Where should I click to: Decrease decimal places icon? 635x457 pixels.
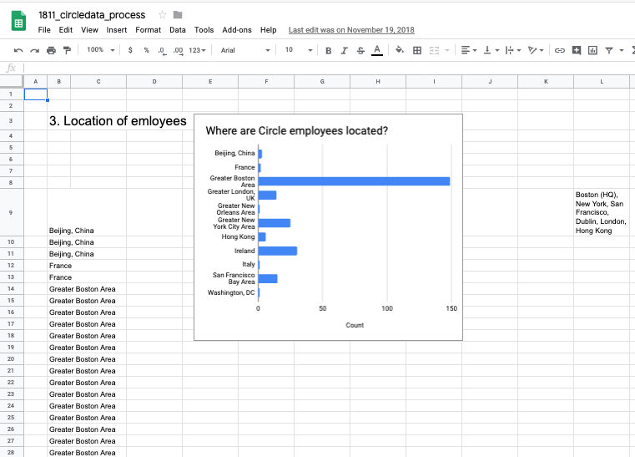tap(162, 50)
